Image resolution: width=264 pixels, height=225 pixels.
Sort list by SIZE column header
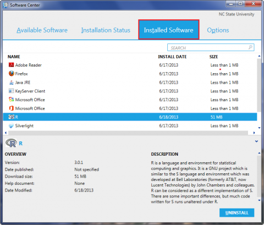[x=214, y=57]
